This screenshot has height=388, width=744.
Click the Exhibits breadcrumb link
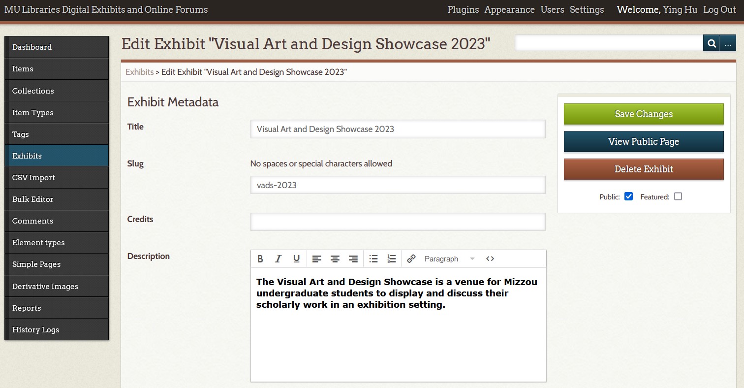tap(139, 72)
